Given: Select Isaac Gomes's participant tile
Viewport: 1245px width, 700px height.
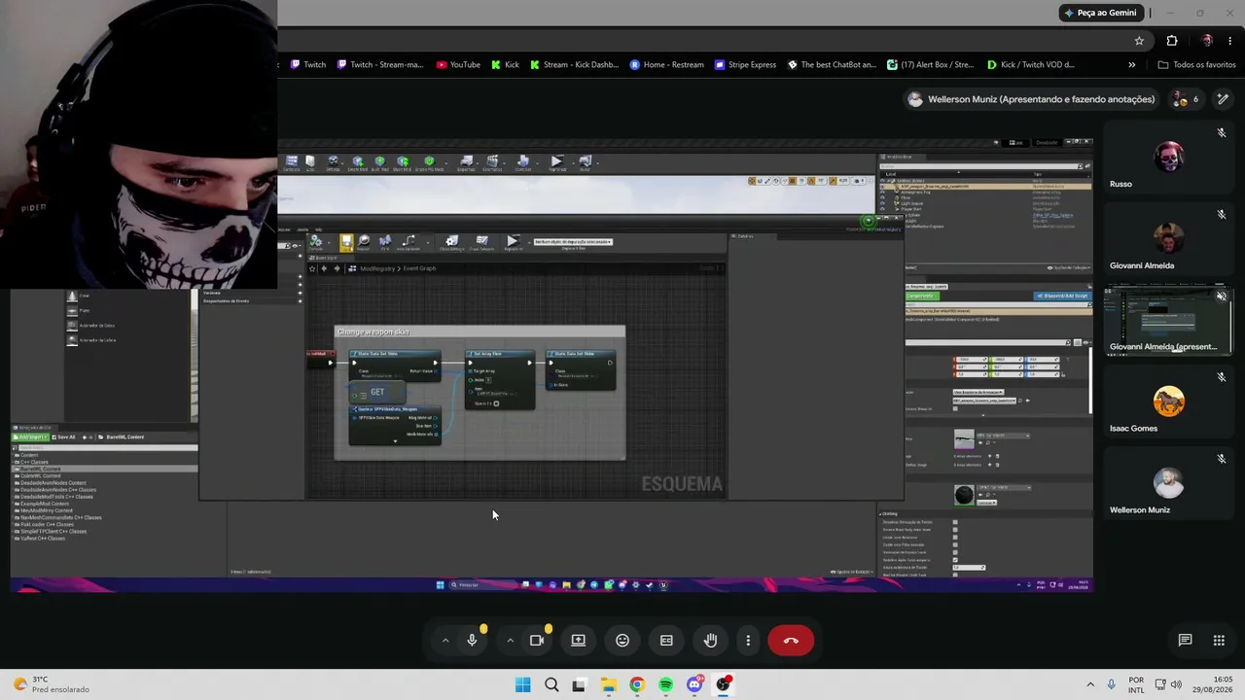Looking at the screenshot, I should pos(1168,402).
